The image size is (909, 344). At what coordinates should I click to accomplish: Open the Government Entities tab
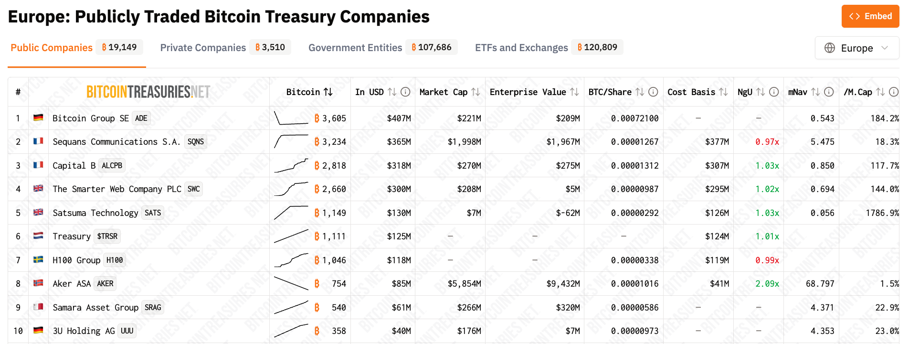point(355,48)
